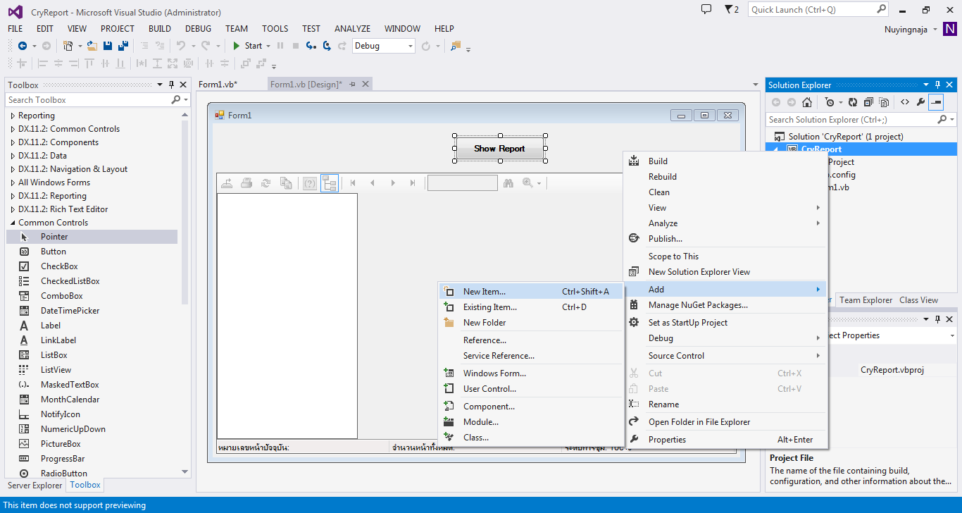Click the Save floppy disk icon

[x=108, y=46]
